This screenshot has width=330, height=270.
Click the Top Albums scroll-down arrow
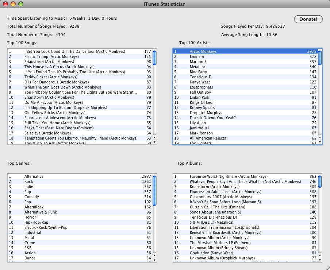320,260
